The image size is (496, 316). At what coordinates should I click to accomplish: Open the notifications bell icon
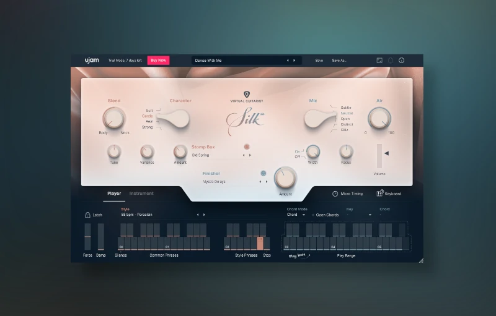391,60
